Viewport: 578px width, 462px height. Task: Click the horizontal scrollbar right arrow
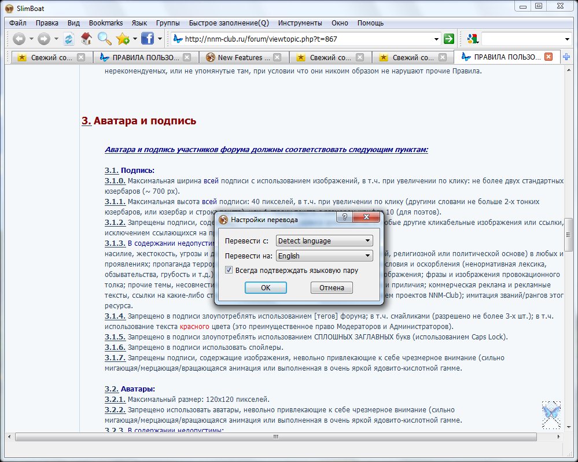point(559,437)
